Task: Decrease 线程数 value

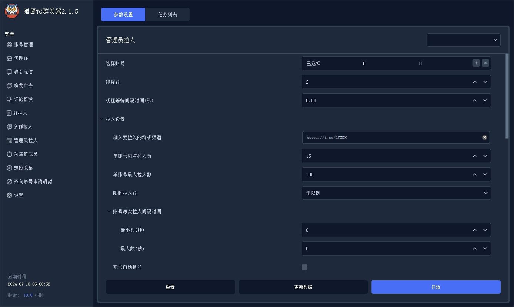Action: [485, 82]
